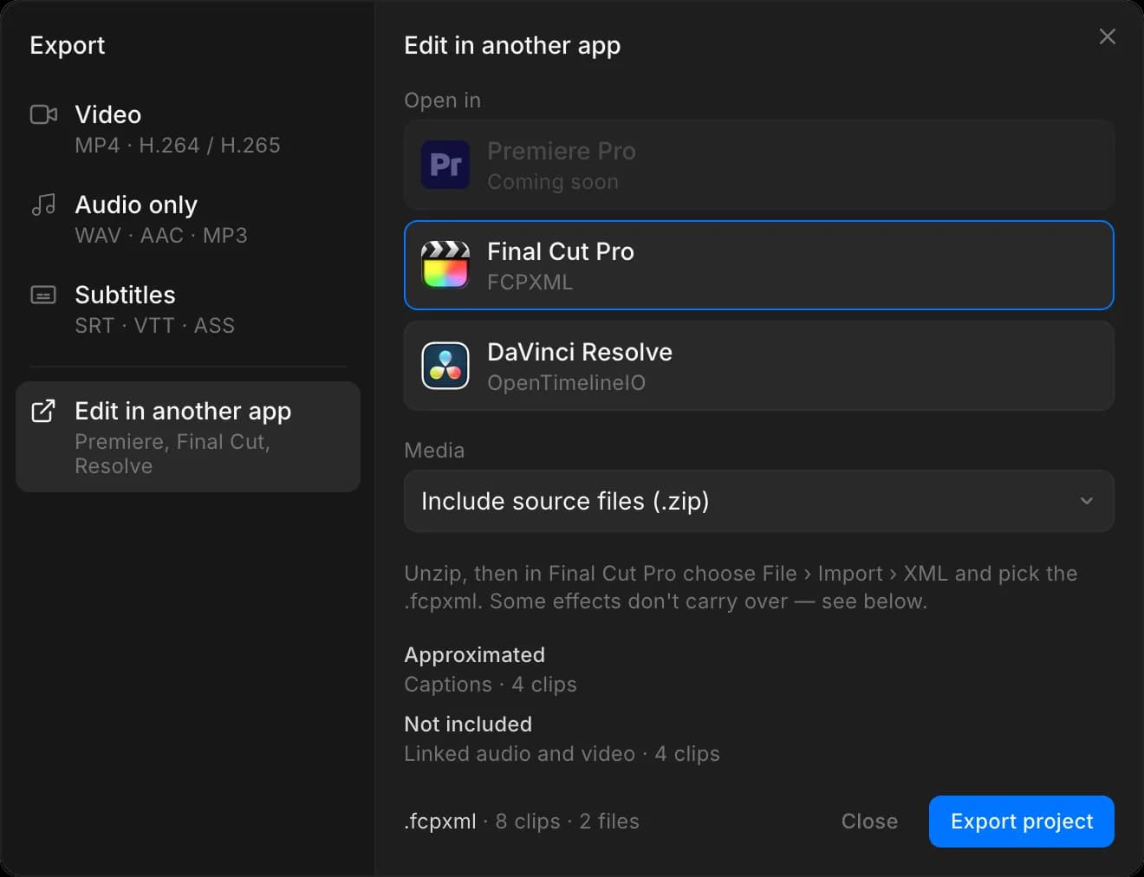Image resolution: width=1144 pixels, height=877 pixels.
Task: Click the Premiere Pro app icon
Action: pyautogui.click(x=445, y=165)
